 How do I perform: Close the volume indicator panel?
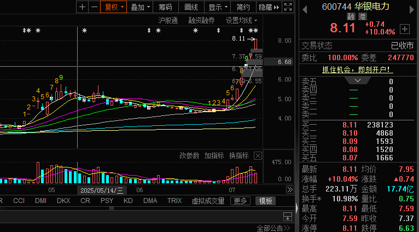tap(258, 156)
